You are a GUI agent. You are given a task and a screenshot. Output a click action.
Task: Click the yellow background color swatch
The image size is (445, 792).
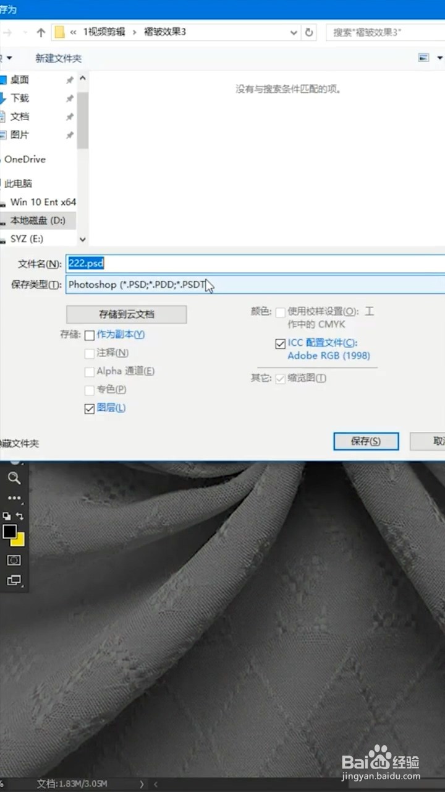click(x=19, y=540)
